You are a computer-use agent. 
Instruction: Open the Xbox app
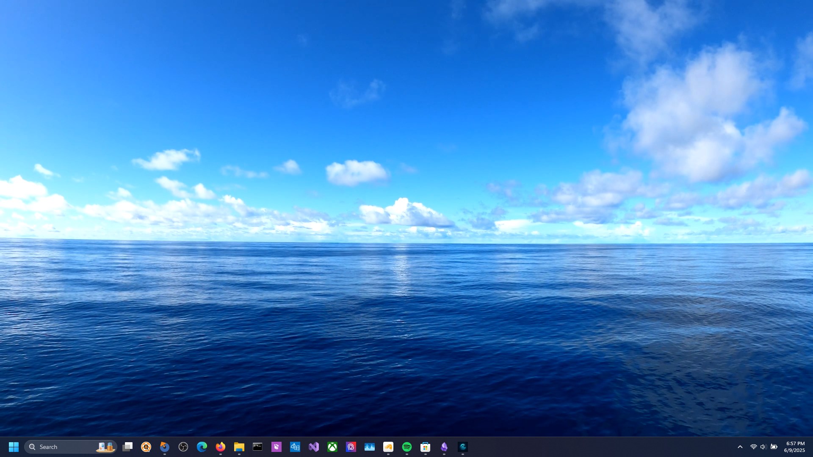(332, 447)
